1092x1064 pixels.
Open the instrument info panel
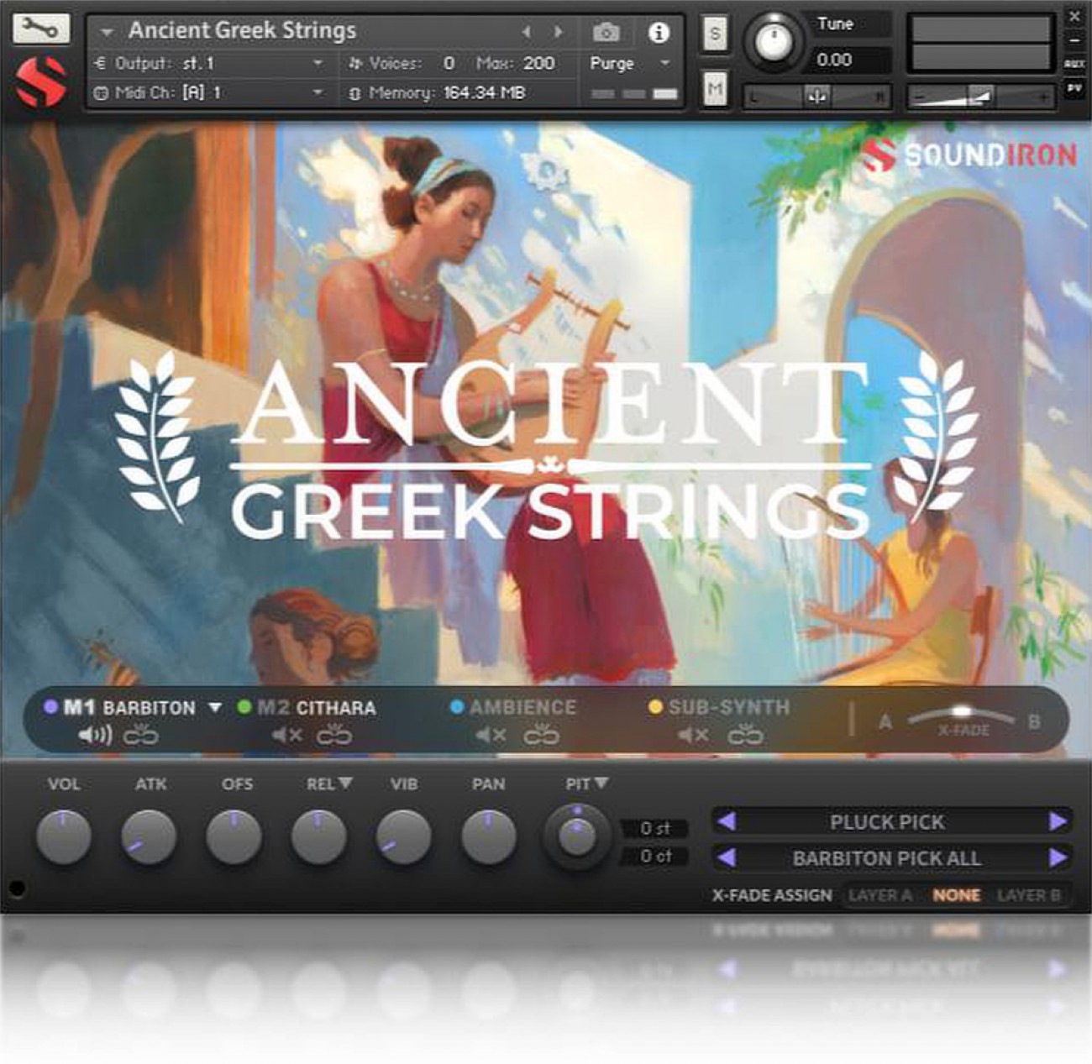pyautogui.click(x=660, y=32)
